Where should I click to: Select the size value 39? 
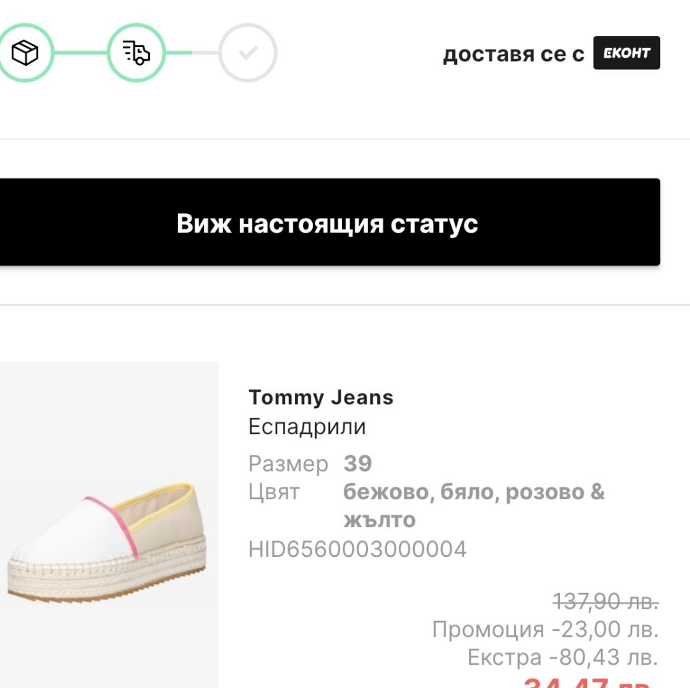(358, 463)
